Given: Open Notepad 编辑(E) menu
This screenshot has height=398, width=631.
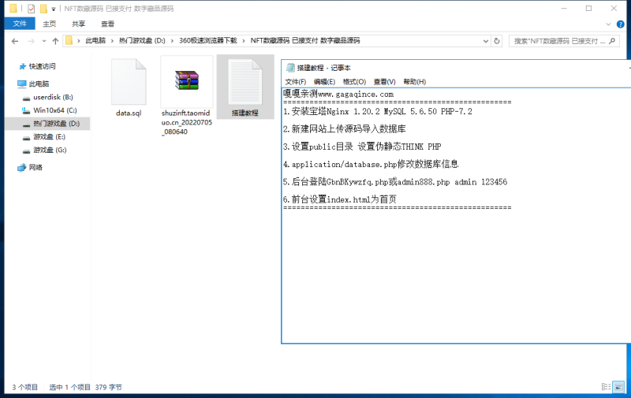Looking at the screenshot, I should (x=324, y=82).
